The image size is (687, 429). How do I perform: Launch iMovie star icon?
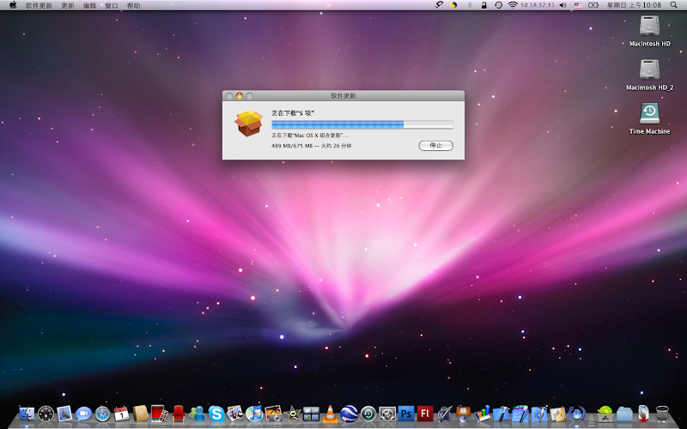tap(292, 414)
